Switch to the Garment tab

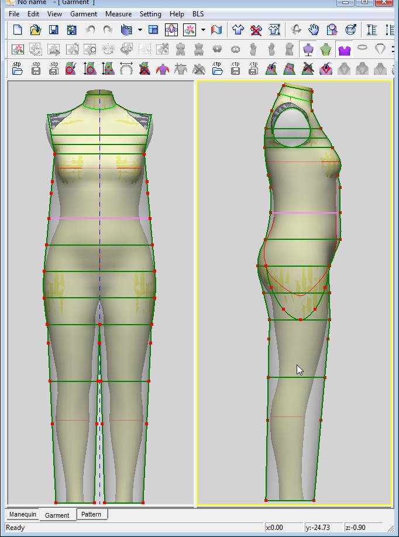pos(57,515)
